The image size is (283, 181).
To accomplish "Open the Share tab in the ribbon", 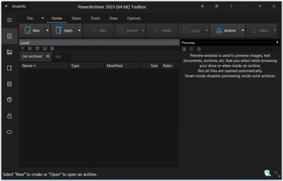I will pyautogui.click(x=76, y=18).
